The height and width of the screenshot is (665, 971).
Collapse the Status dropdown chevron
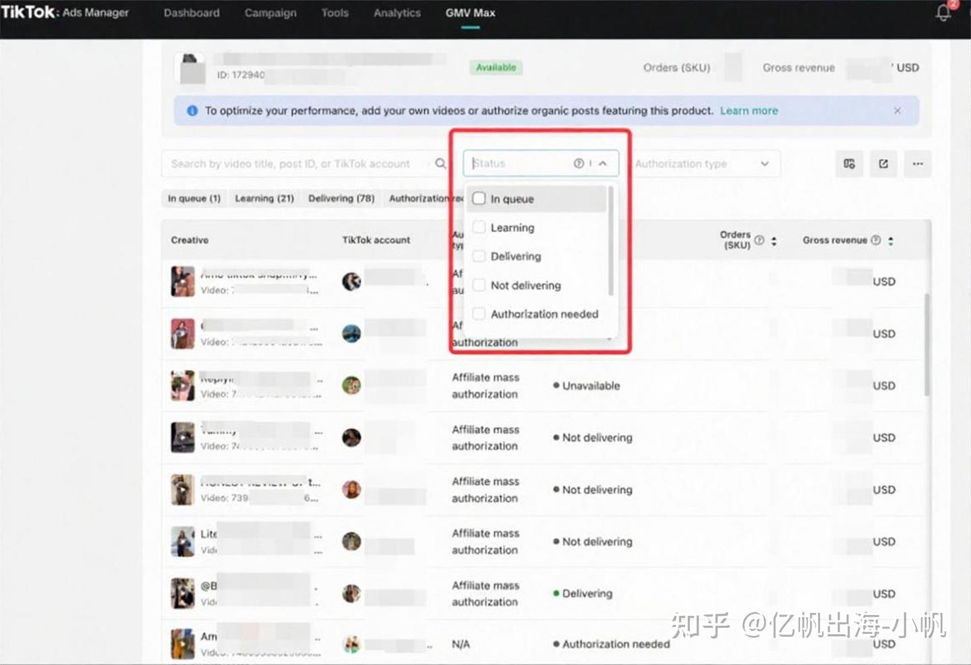pyautogui.click(x=604, y=163)
